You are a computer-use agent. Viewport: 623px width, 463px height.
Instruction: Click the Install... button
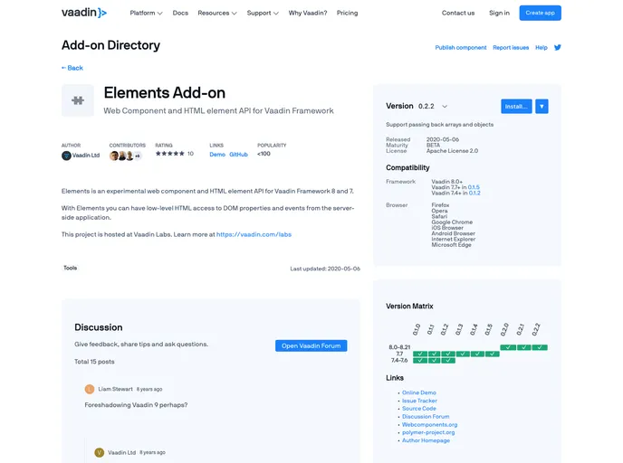tap(516, 107)
